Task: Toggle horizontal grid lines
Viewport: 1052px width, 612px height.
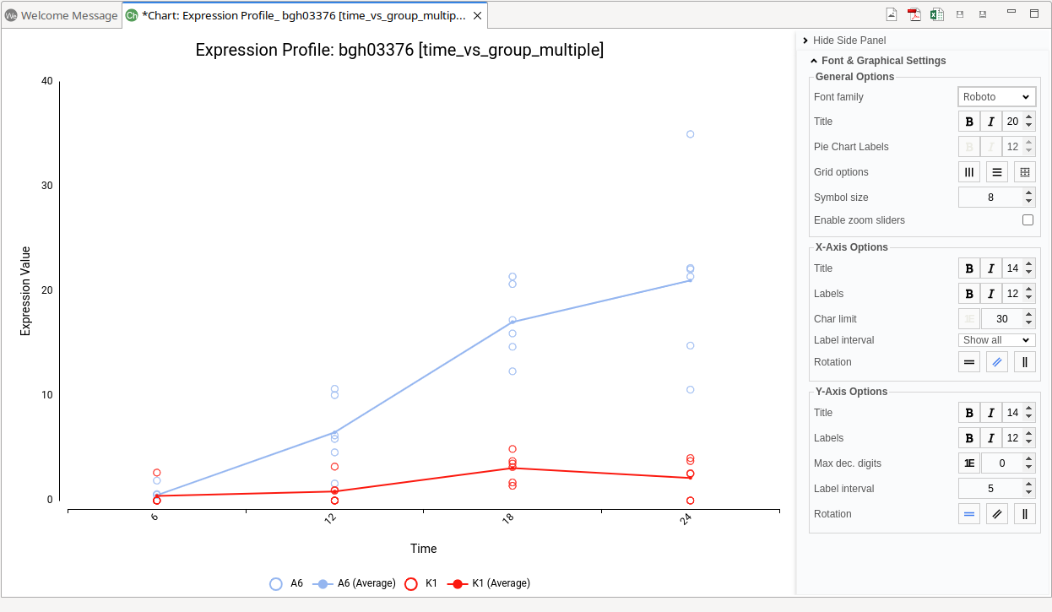Action: click(x=997, y=172)
